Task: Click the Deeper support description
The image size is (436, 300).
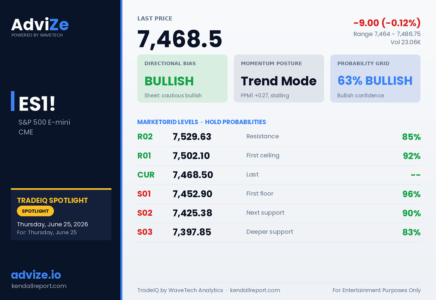Action: tap(270, 232)
